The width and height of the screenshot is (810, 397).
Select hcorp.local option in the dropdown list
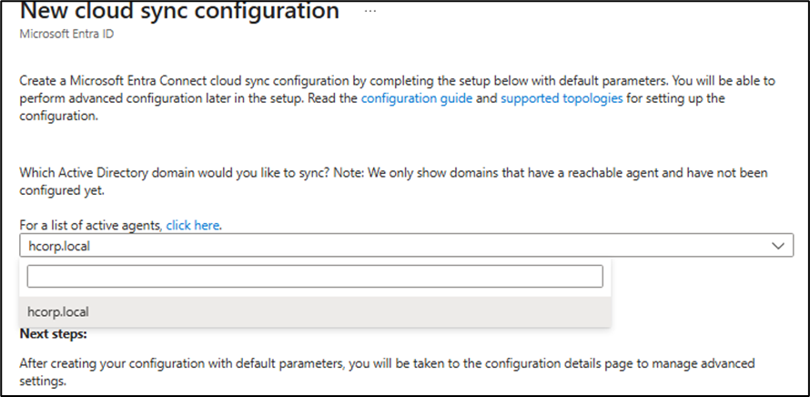point(58,311)
